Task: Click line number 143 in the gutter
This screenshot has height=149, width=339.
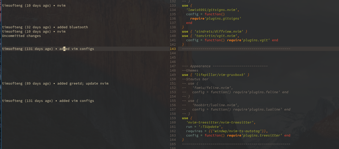Action: pyautogui.click(x=173, y=49)
